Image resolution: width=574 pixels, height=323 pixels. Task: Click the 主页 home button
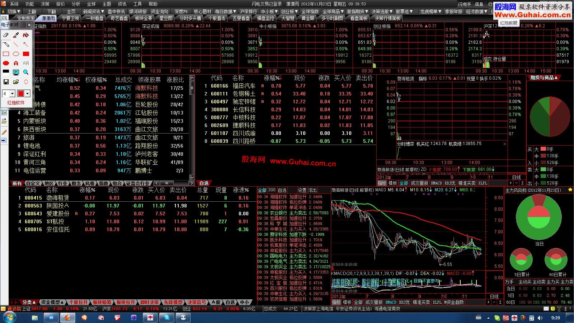coord(71,11)
